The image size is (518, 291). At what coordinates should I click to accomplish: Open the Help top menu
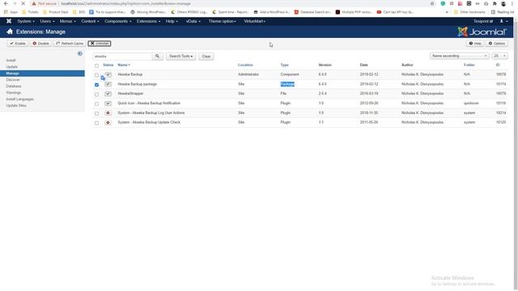coord(172,21)
